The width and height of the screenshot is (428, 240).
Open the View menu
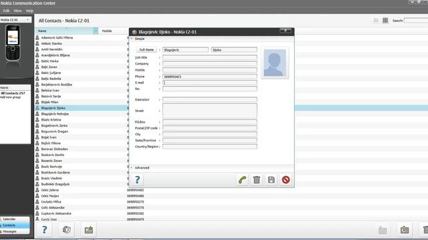coord(17,11)
